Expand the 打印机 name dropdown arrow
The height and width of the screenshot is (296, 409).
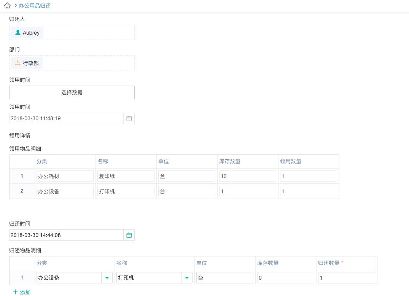pos(187,278)
